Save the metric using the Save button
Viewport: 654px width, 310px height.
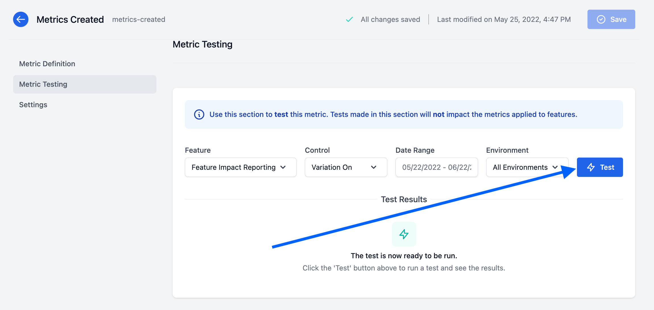(x=611, y=19)
